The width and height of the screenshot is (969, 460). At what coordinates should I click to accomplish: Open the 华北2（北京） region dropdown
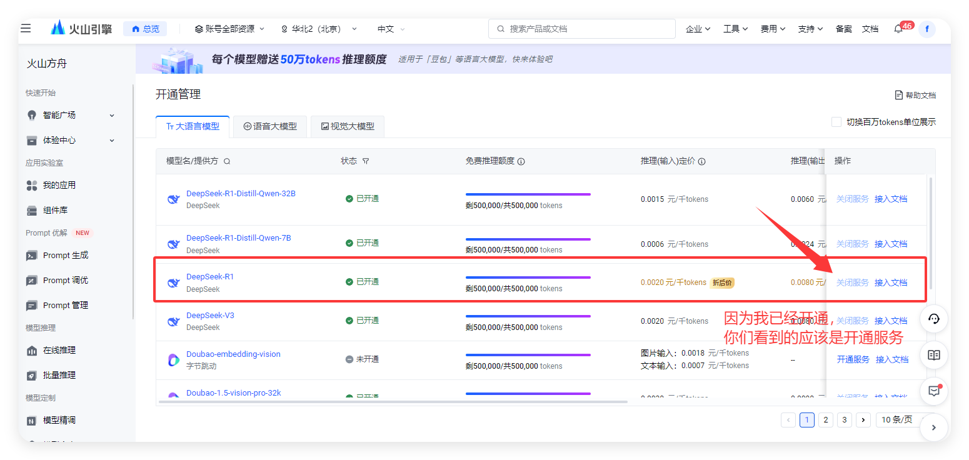click(x=319, y=29)
